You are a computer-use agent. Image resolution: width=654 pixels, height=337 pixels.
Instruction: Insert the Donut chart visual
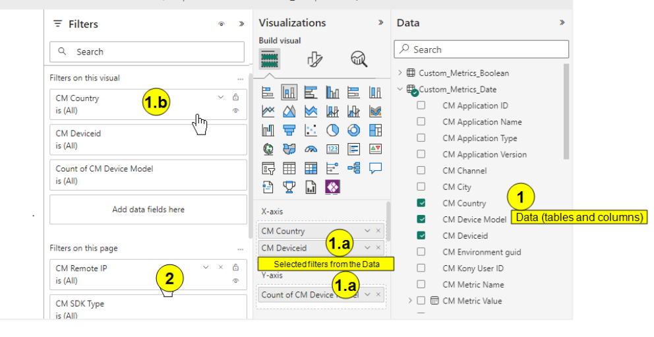coord(353,130)
